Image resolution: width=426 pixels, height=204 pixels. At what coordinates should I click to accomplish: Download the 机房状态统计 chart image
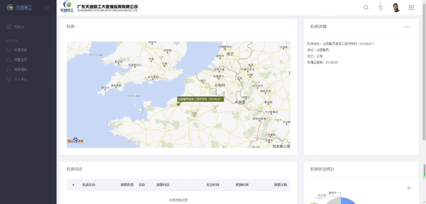[409, 188]
